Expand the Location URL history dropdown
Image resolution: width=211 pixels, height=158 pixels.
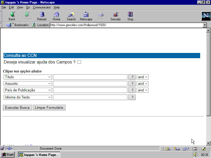205,25
